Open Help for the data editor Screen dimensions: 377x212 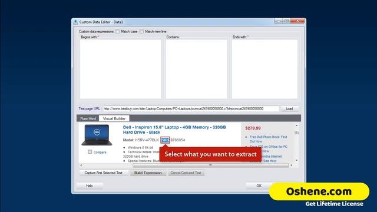pos(90,186)
